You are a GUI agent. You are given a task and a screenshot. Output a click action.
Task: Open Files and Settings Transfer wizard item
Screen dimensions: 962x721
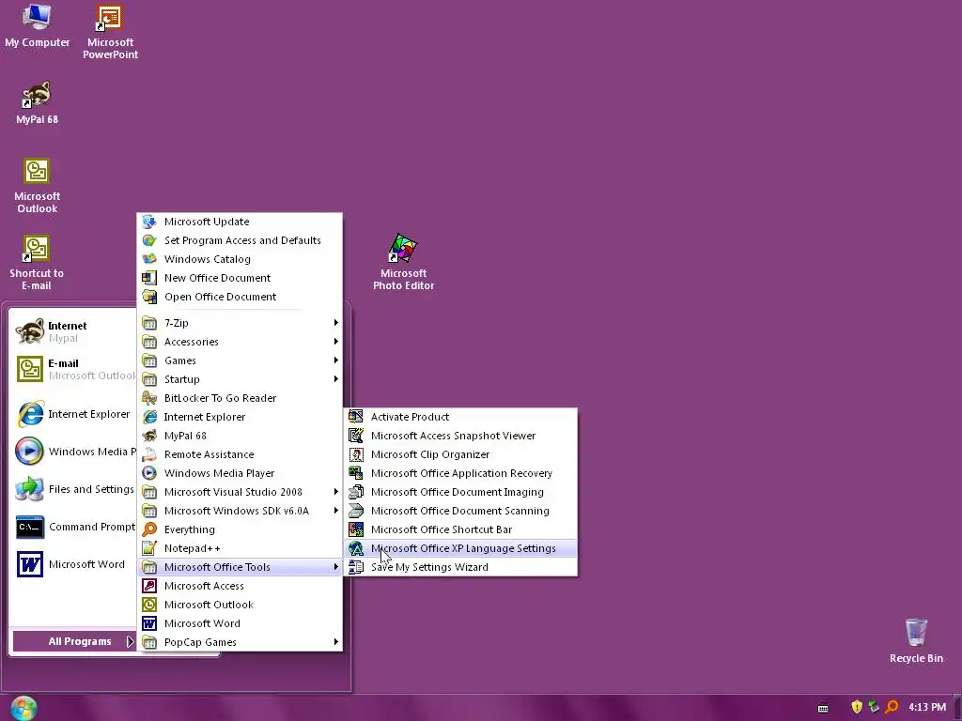[x=73, y=489]
